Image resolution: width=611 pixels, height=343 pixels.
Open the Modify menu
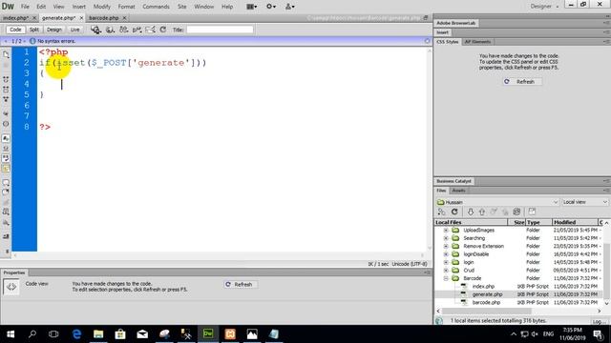(x=102, y=7)
